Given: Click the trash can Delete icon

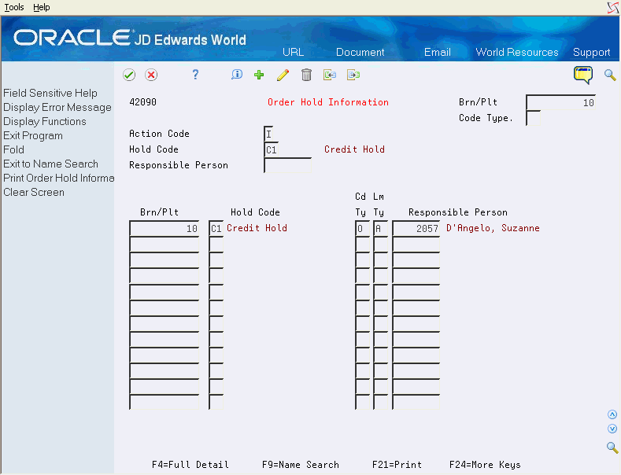Looking at the screenshot, I should click(306, 75).
